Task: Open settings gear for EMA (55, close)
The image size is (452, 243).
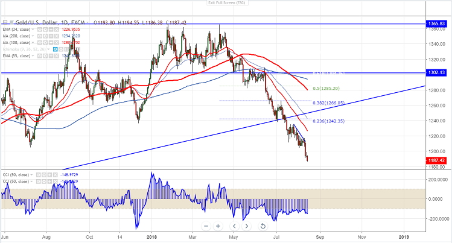Action: coord(45,56)
